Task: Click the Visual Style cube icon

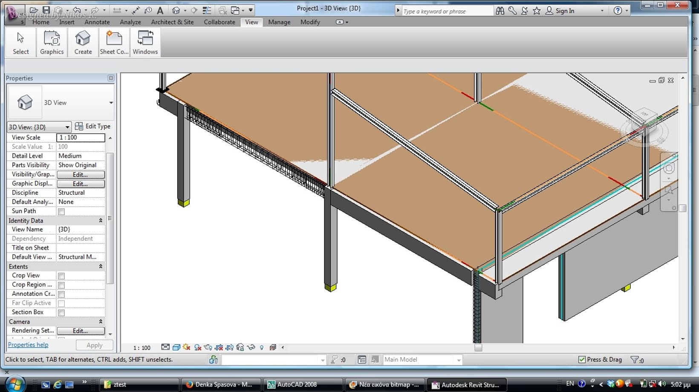Action: (x=176, y=347)
